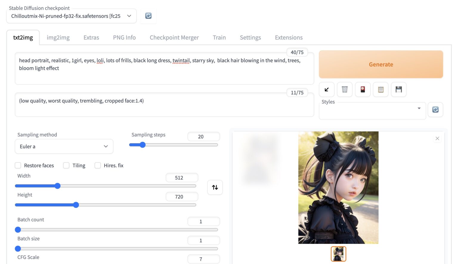This screenshot has width=458, height=264.
Task: Click the arrow icon to restore last parameters
Action: pos(327,89)
